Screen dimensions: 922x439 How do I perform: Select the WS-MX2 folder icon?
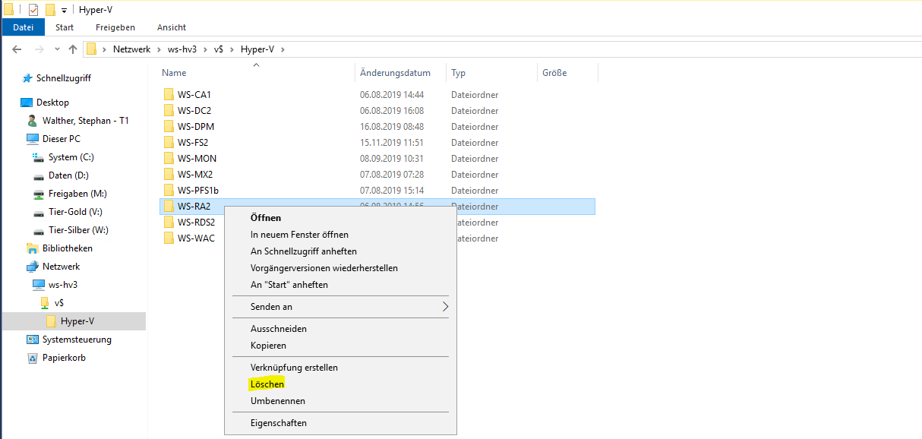click(x=169, y=175)
